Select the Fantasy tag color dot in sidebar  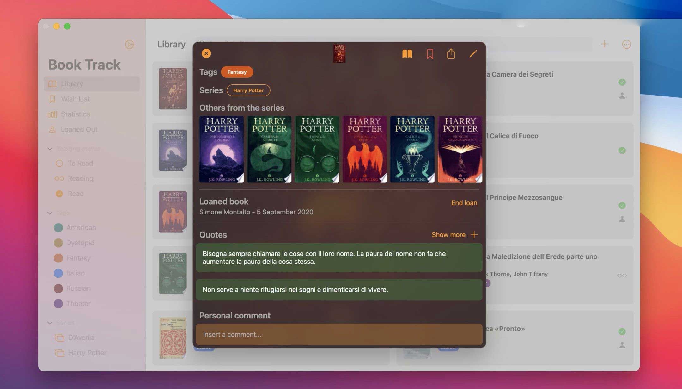point(58,258)
